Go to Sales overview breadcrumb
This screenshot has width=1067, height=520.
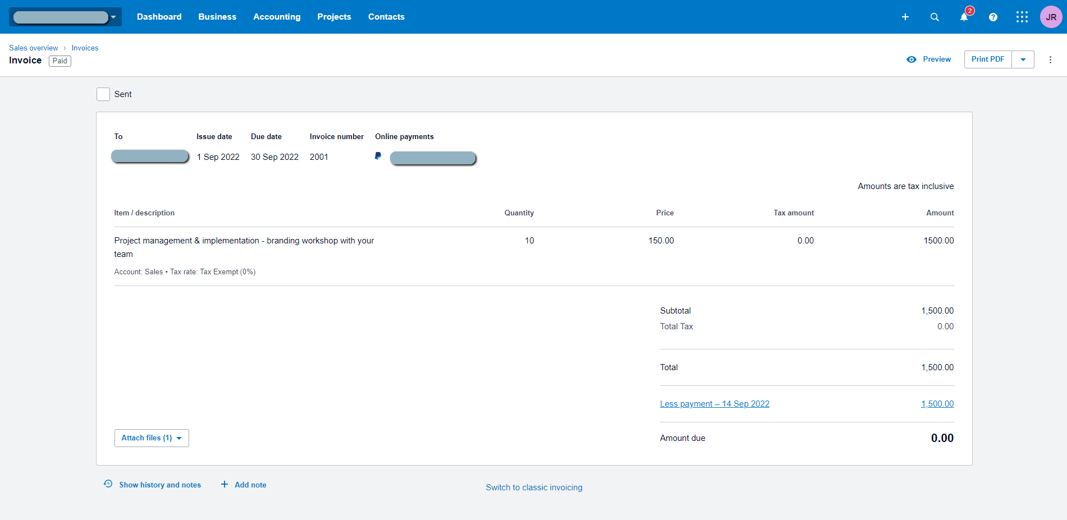click(x=34, y=48)
